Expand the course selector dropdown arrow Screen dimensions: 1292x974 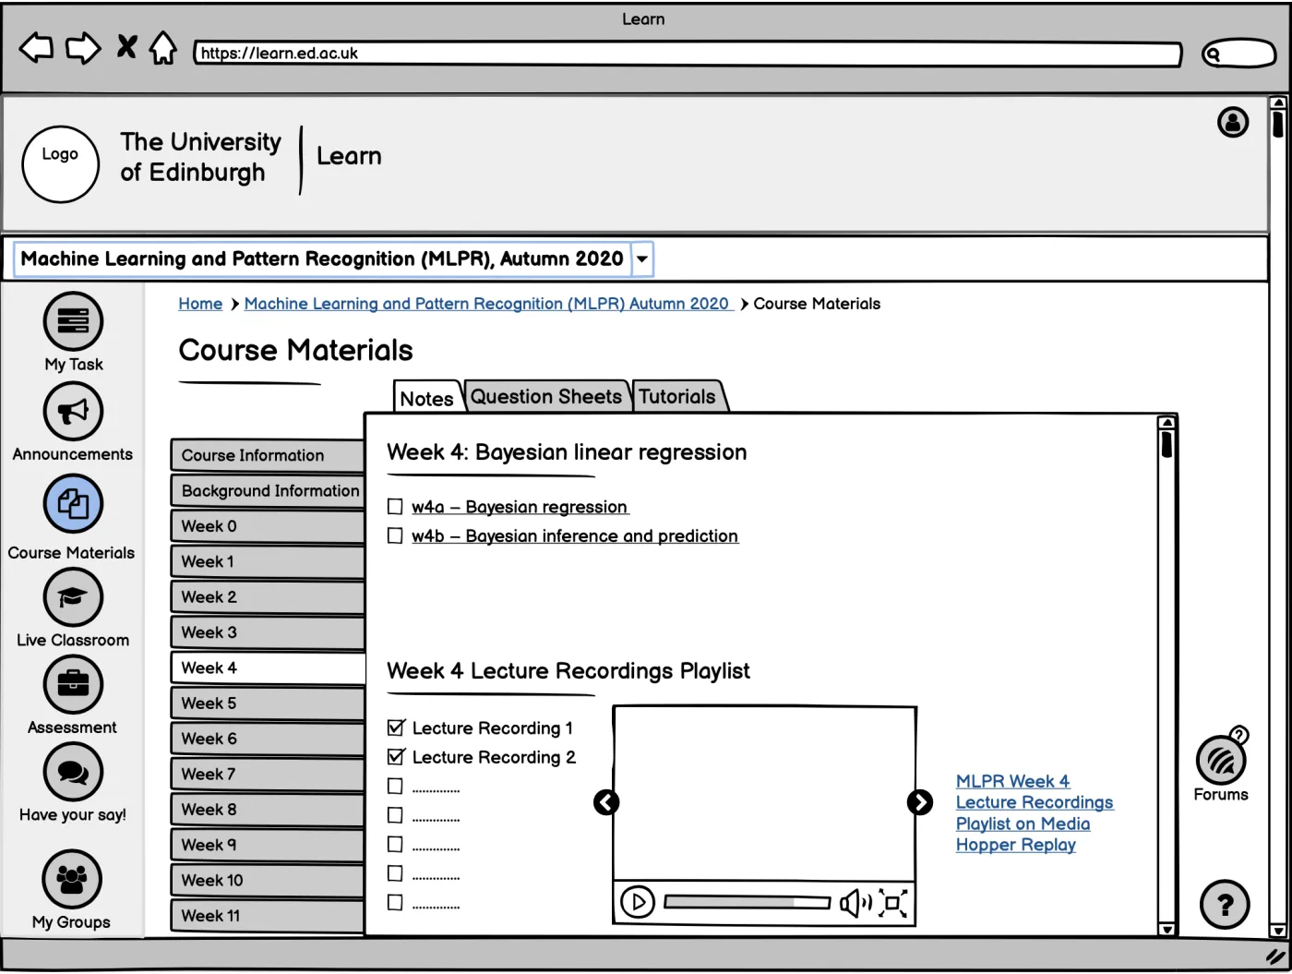click(642, 259)
